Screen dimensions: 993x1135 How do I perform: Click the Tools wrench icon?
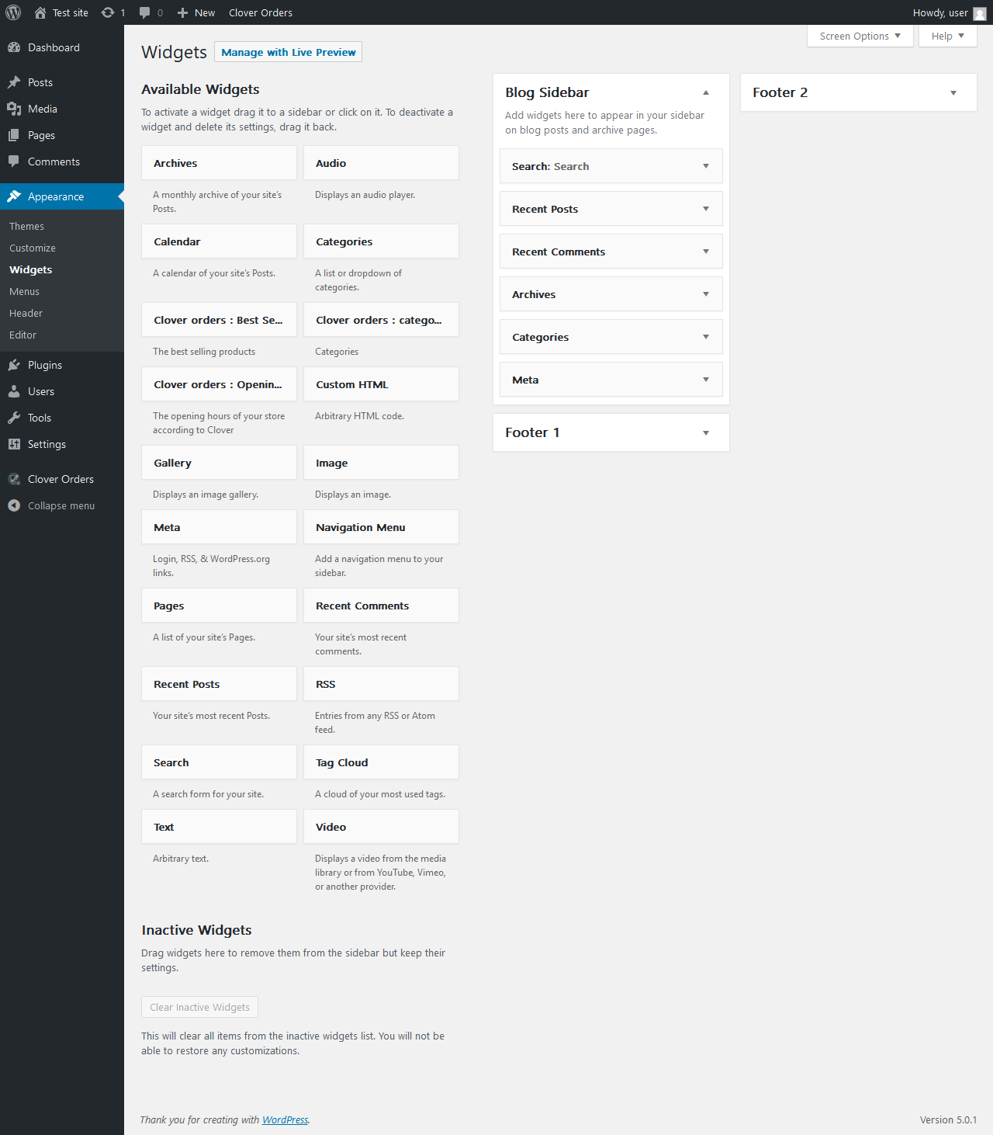tap(14, 418)
